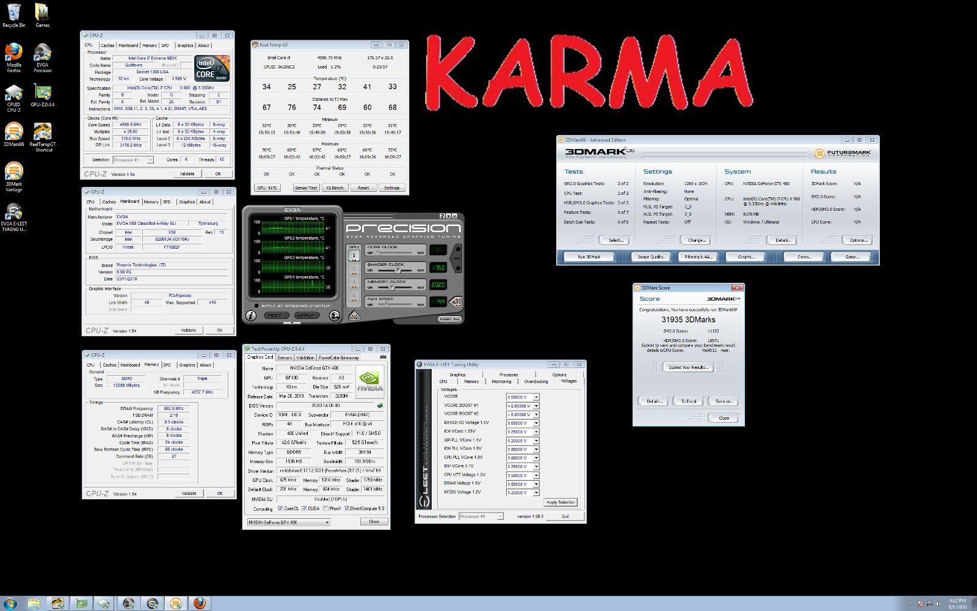Image resolution: width=977 pixels, height=611 pixels.
Task: Click the XS Bench button in Real Temp GT
Action: pos(335,188)
